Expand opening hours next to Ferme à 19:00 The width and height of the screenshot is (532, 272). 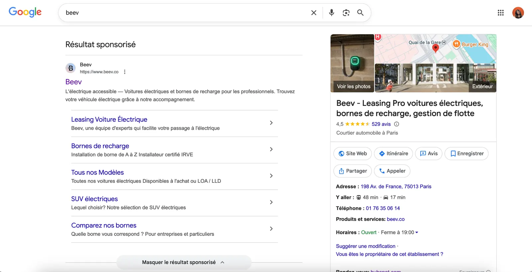pyautogui.click(x=417, y=233)
